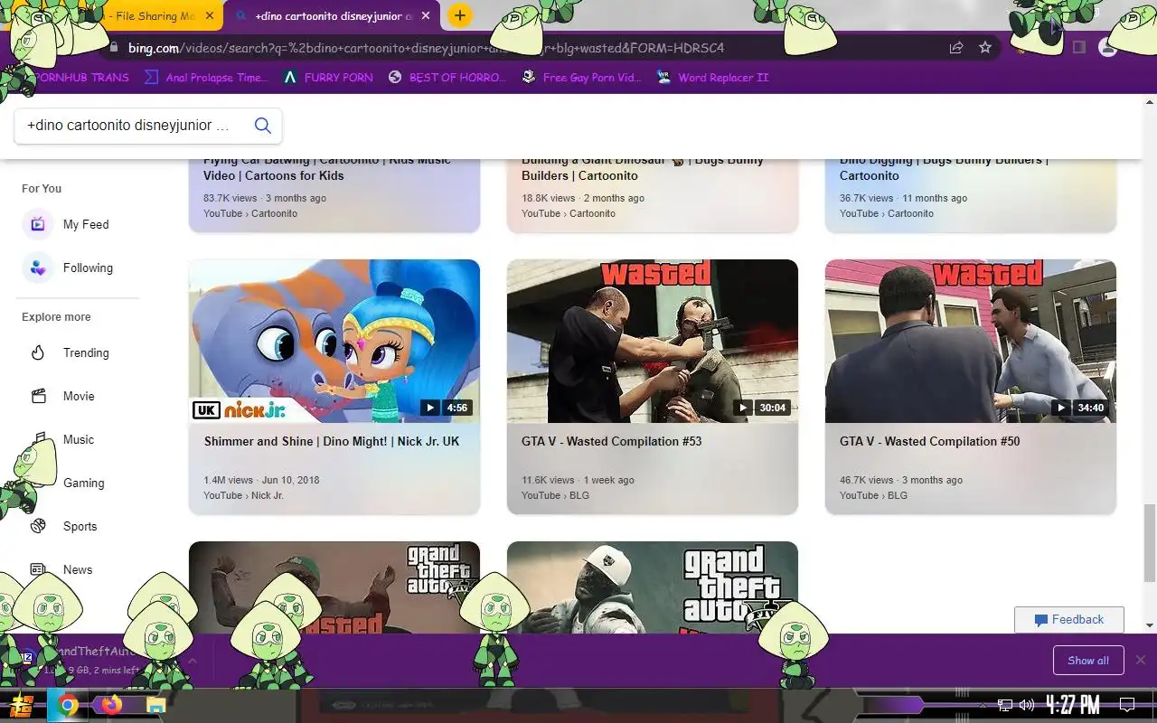Select Movie in Explore more

[x=79, y=396]
